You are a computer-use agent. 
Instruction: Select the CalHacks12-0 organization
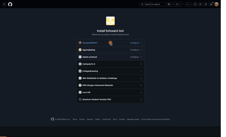click(110, 64)
